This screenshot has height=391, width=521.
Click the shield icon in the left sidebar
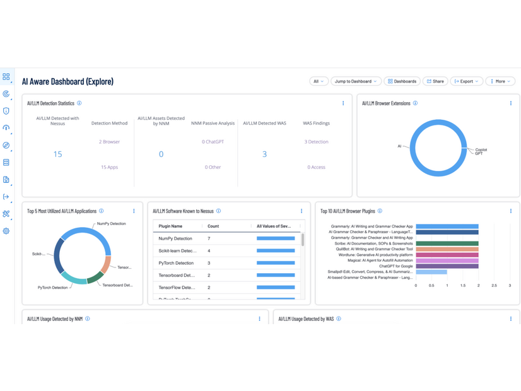pyautogui.click(x=6, y=111)
